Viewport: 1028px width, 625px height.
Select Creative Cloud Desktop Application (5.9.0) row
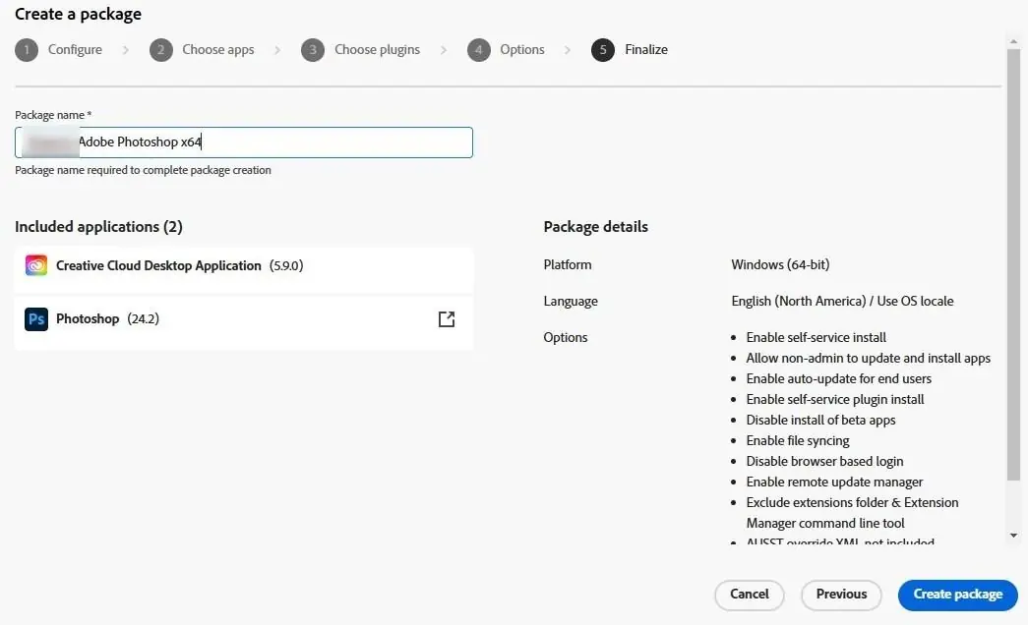click(x=244, y=268)
